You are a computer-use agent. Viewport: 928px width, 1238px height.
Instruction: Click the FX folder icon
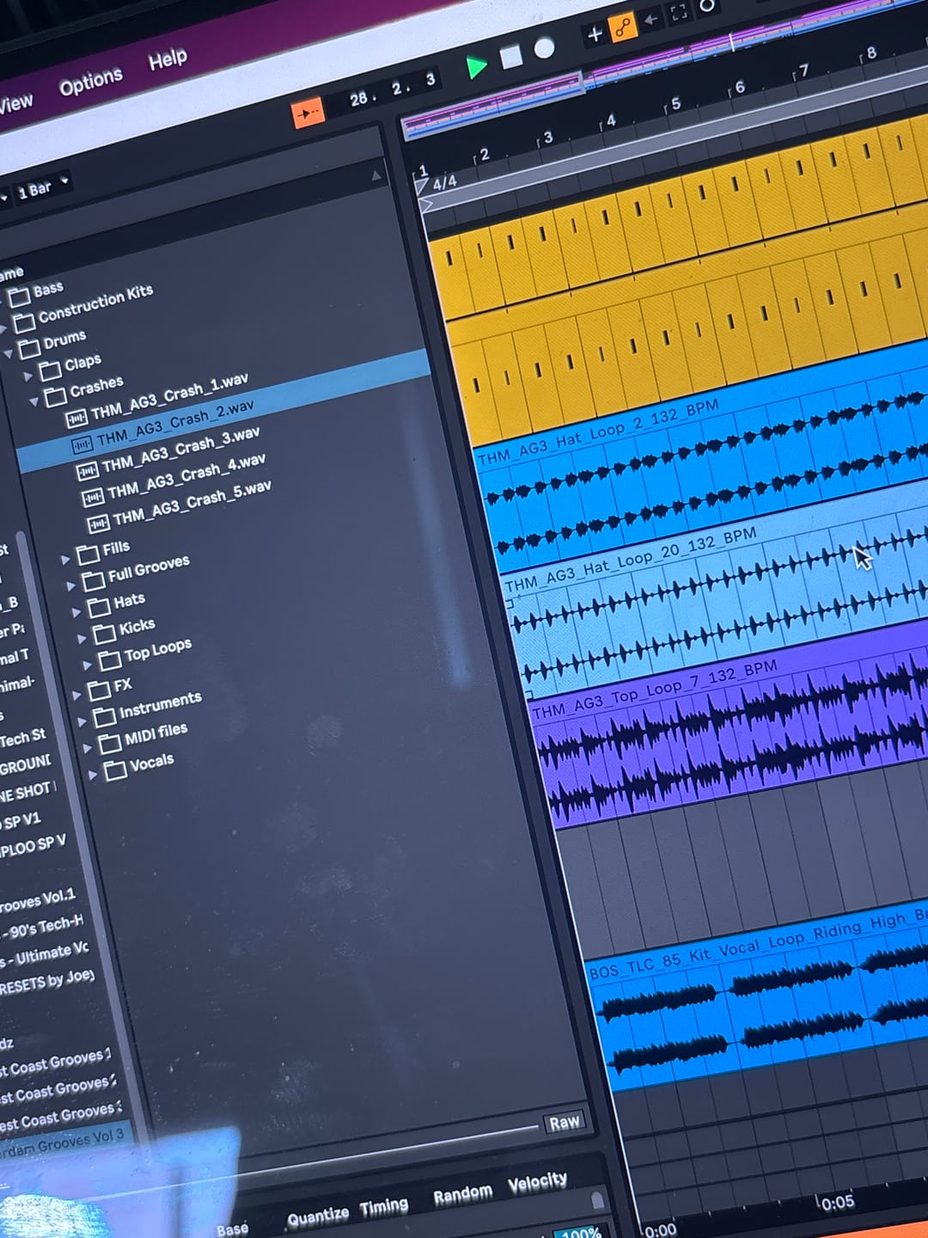pos(100,689)
